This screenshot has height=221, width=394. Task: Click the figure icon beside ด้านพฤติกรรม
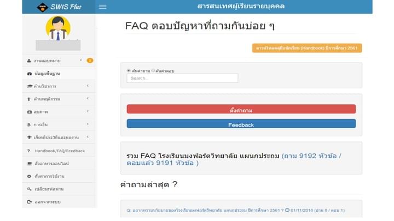point(28,99)
